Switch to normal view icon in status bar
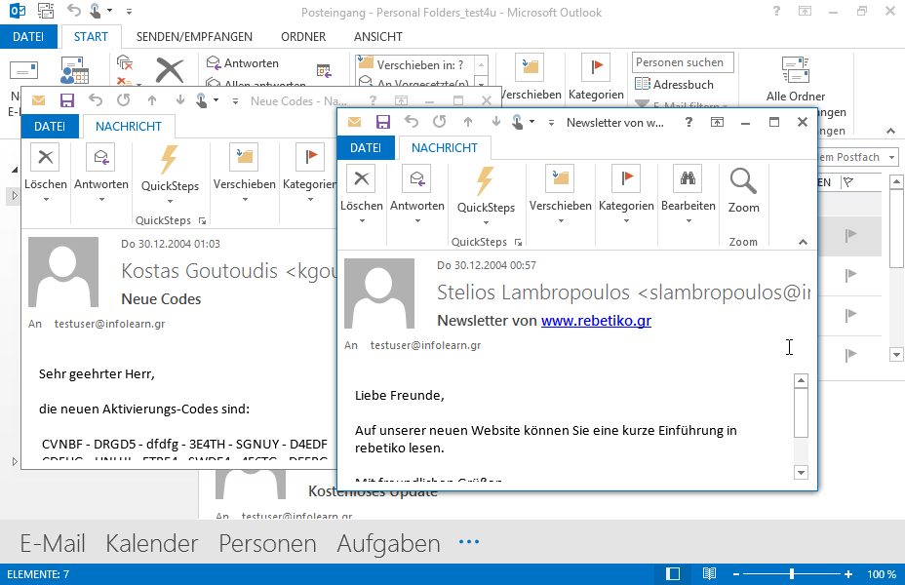Screen dimensions: 905x585 672,574
